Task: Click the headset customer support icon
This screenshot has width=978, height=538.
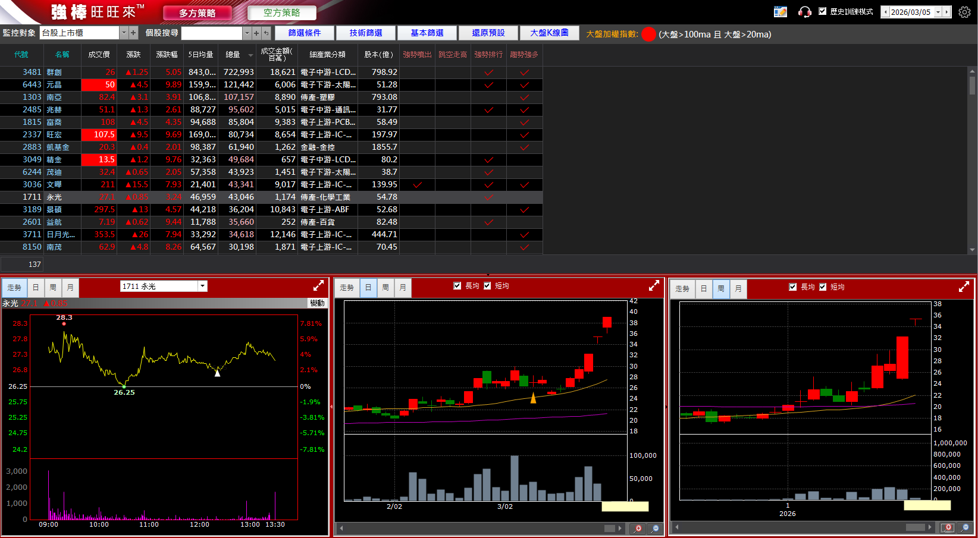Action: (804, 12)
